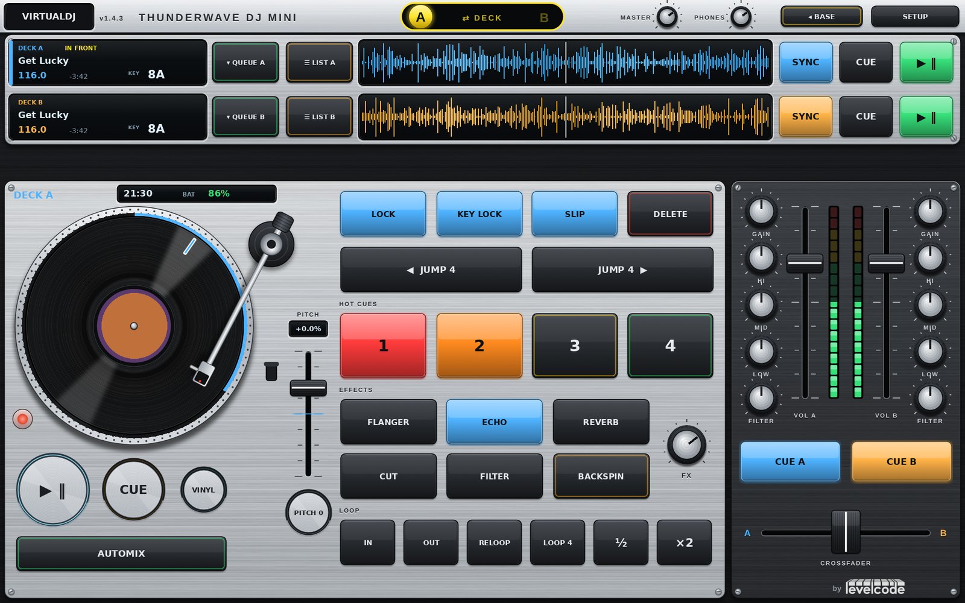Image resolution: width=965 pixels, height=603 pixels.
Task: Toggle the Echo effect
Action: pyautogui.click(x=495, y=422)
